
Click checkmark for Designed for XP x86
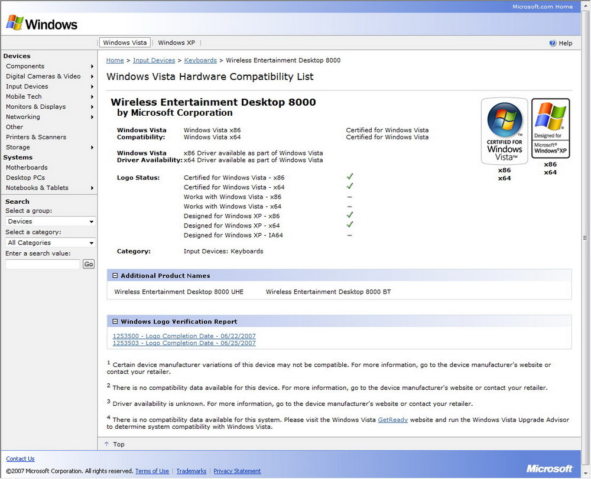(350, 215)
